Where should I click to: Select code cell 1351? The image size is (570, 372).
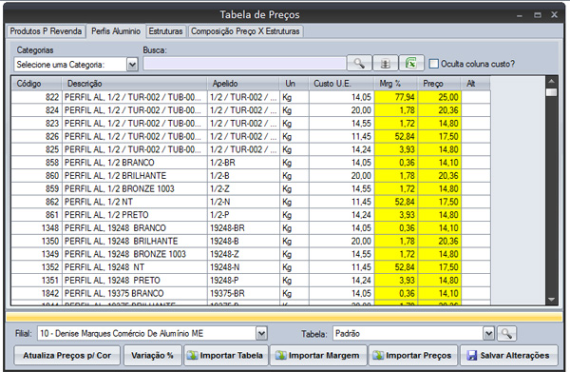(36, 281)
